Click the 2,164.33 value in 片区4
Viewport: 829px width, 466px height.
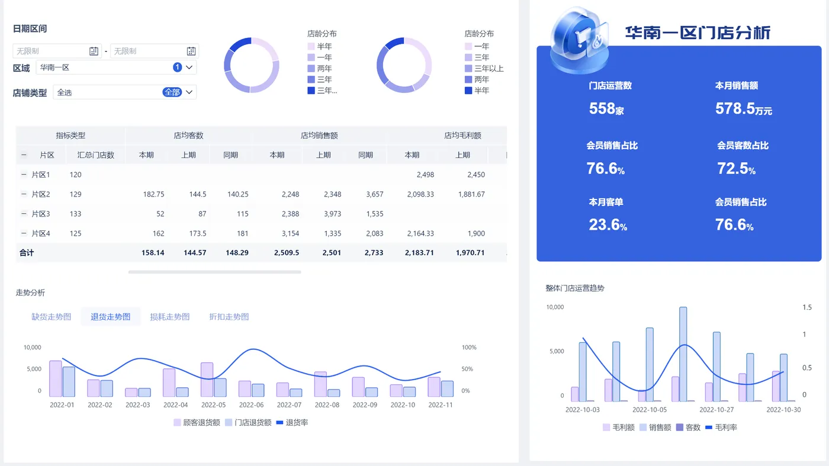[420, 233]
